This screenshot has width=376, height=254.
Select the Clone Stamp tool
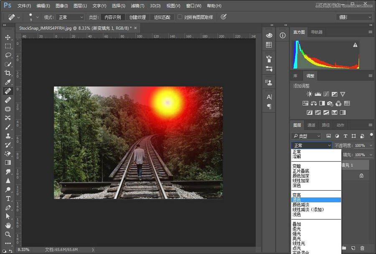tap(8, 136)
